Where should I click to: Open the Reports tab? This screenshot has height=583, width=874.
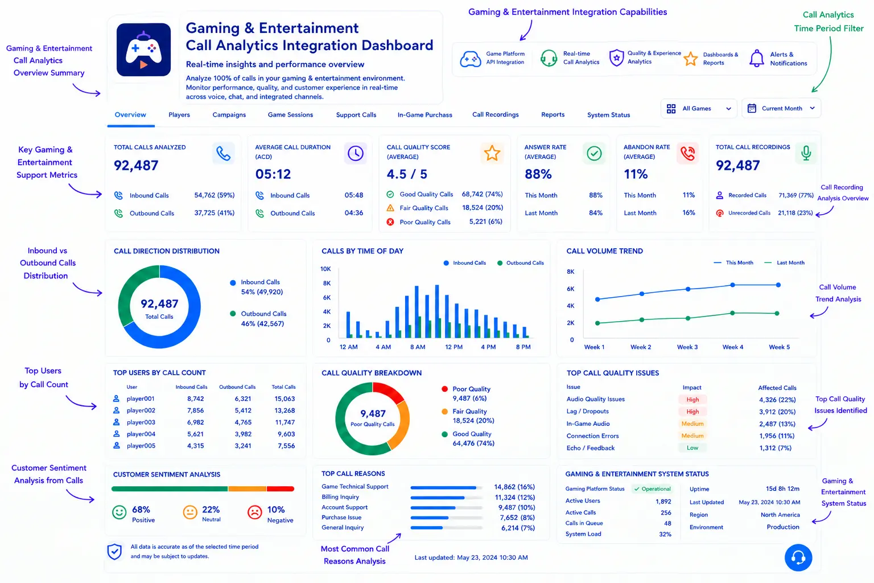pyautogui.click(x=553, y=115)
